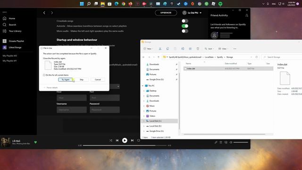Expand Local Disk (D:) in navigation pane

144,126
